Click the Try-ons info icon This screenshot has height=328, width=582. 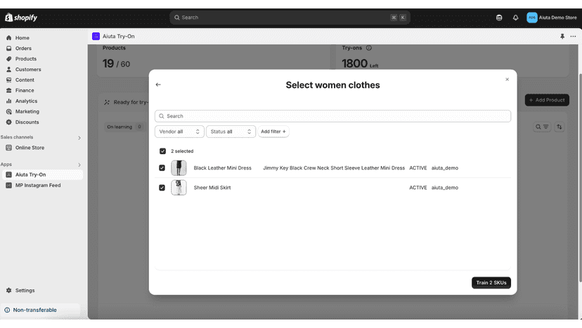pos(368,48)
